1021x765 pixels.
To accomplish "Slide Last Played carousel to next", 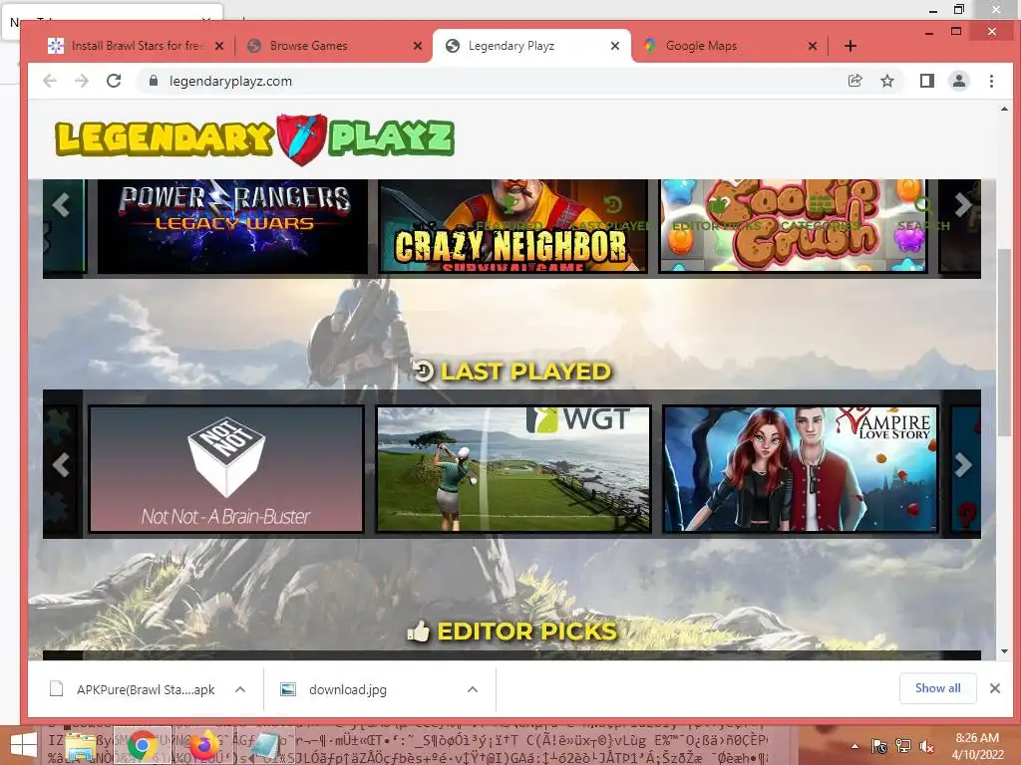I will 962,464.
